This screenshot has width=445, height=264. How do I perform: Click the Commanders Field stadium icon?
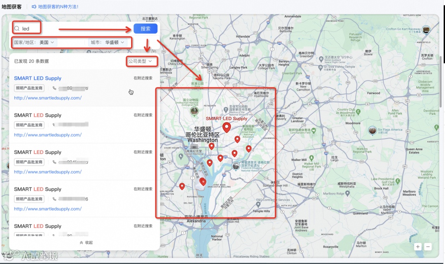click(x=314, y=131)
